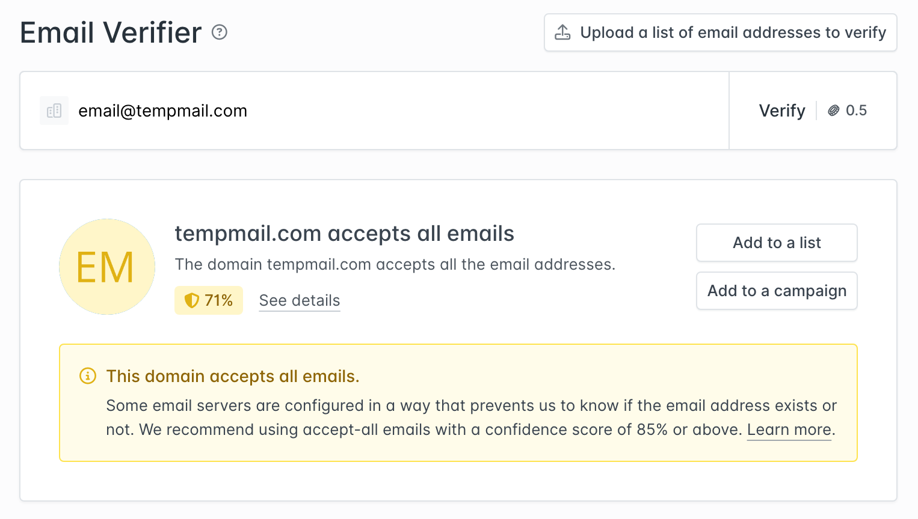The image size is (918, 519).
Task: Click the 71% confidence score value
Action: [218, 300]
